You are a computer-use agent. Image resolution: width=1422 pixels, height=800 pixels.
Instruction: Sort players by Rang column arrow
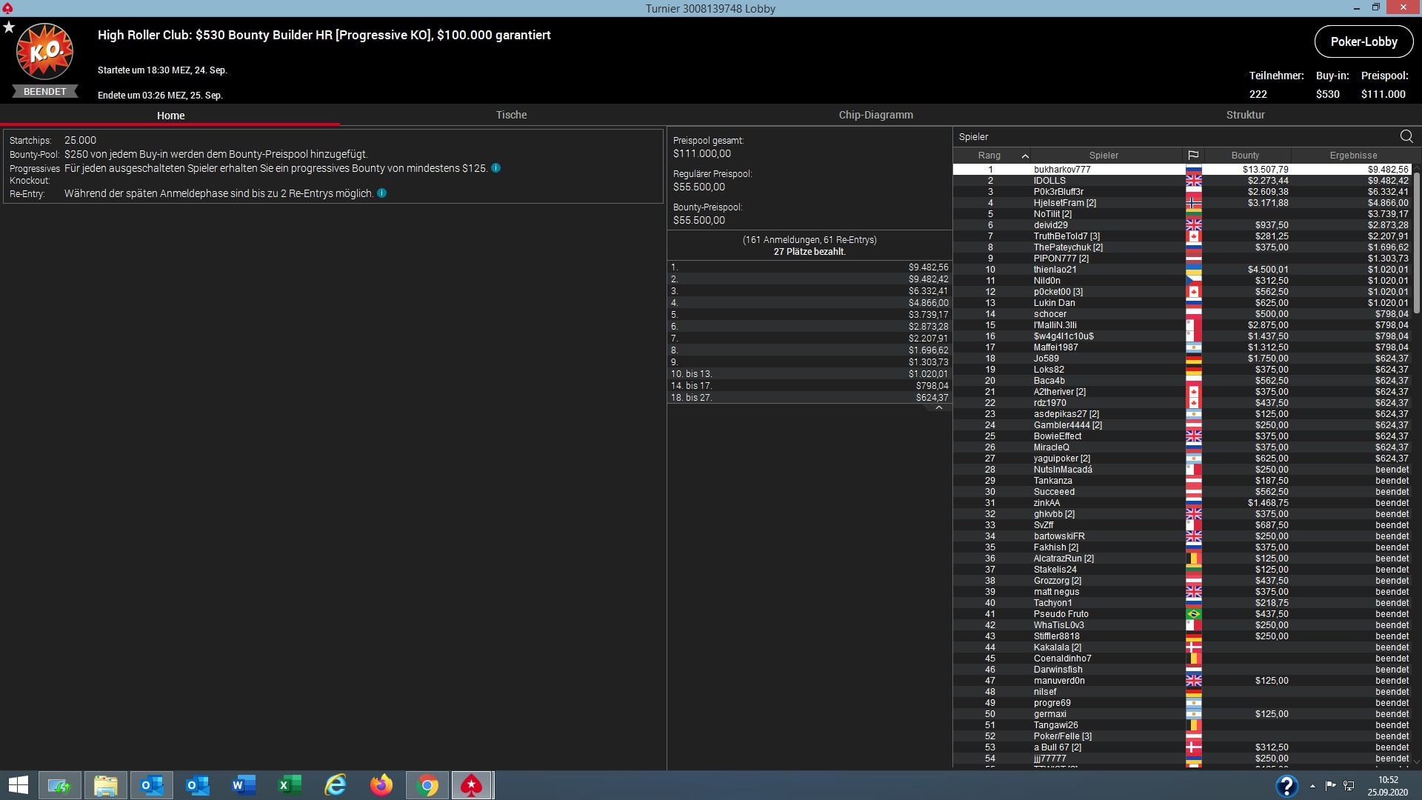coord(1024,156)
